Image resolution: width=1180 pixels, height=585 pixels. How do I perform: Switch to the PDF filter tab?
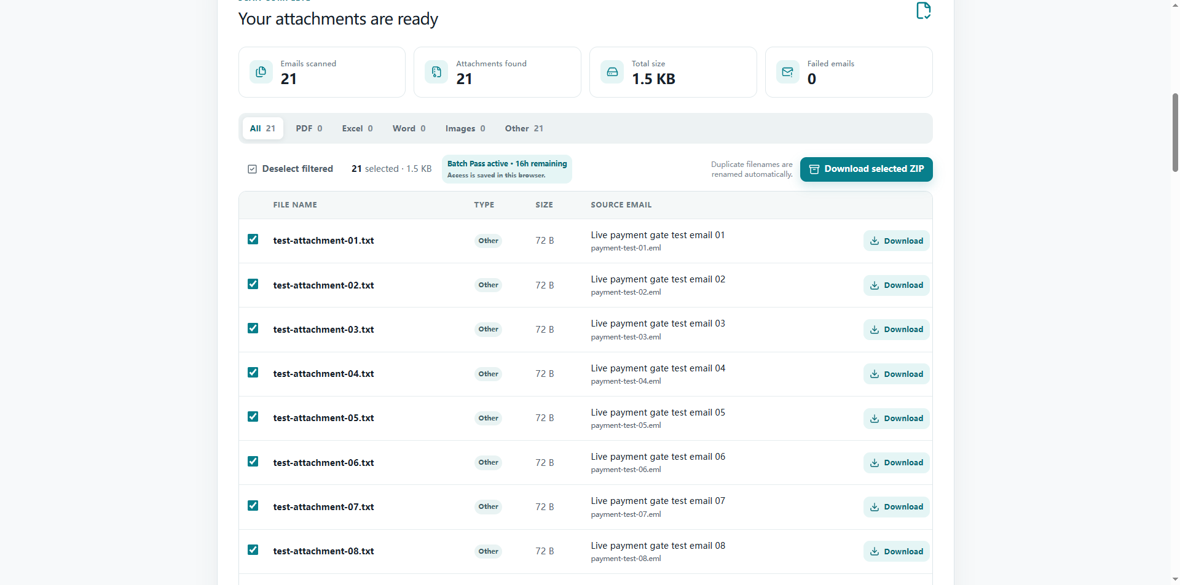(309, 128)
